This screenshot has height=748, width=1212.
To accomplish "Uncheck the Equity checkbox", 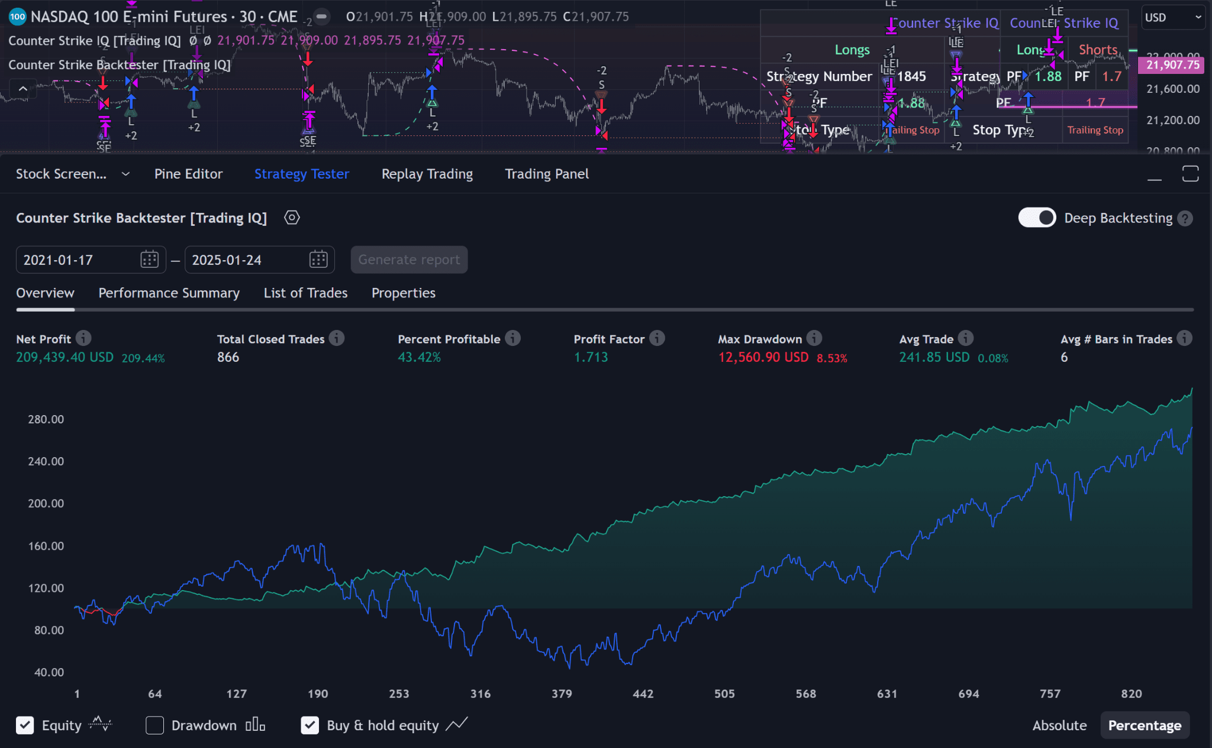I will coord(25,726).
